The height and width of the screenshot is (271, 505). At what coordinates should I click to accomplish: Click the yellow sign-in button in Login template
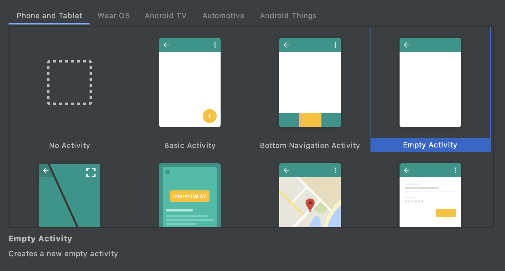pos(446,213)
